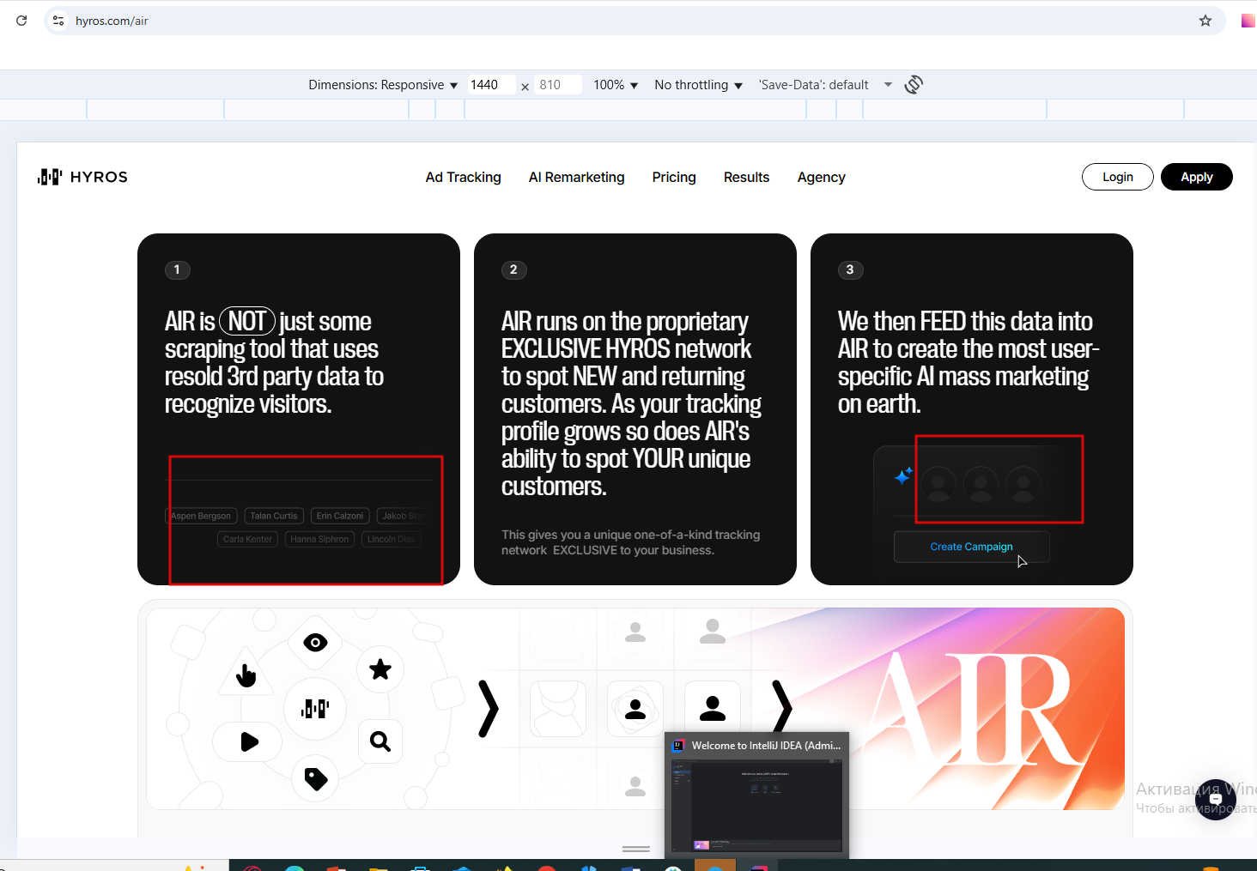Select the Hanna Siphron name tag
The image size is (1257, 871).
point(319,539)
